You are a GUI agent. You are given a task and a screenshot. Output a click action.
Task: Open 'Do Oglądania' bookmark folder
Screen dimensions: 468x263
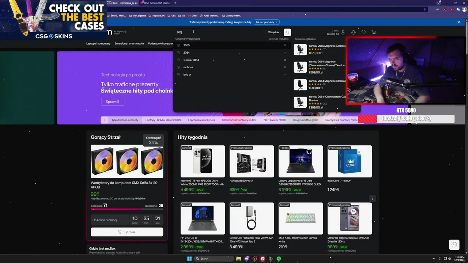pos(138,16)
